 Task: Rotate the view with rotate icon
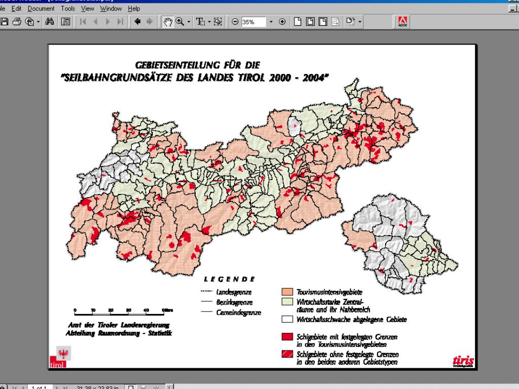click(351, 22)
